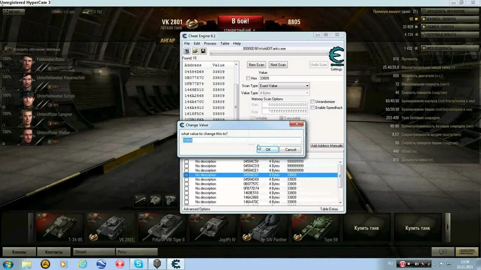Image resolution: width=481 pixels, height=270 pixels.
Task: Switch to the 'Общий' chat tab
Action: click(x=94, y=252)
